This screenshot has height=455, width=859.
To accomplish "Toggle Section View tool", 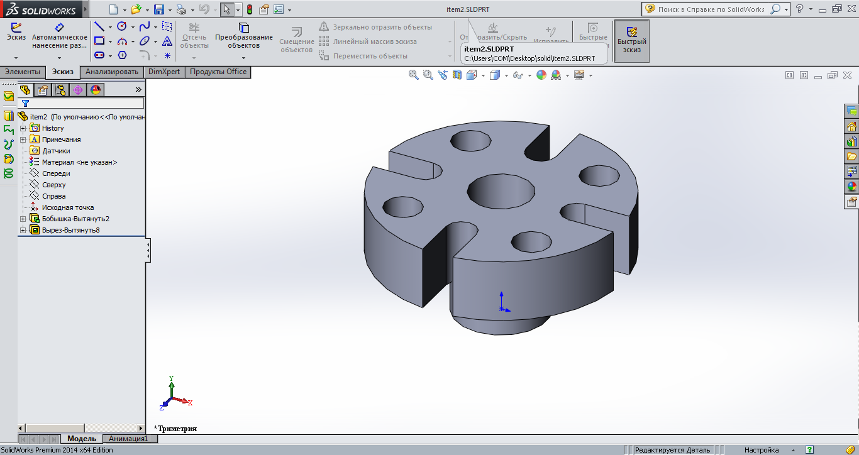I will point(457,75).
